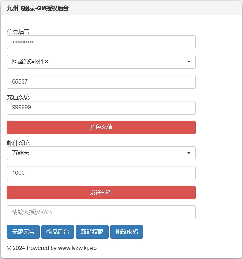Click the masked password field under 信息填写

101,42
